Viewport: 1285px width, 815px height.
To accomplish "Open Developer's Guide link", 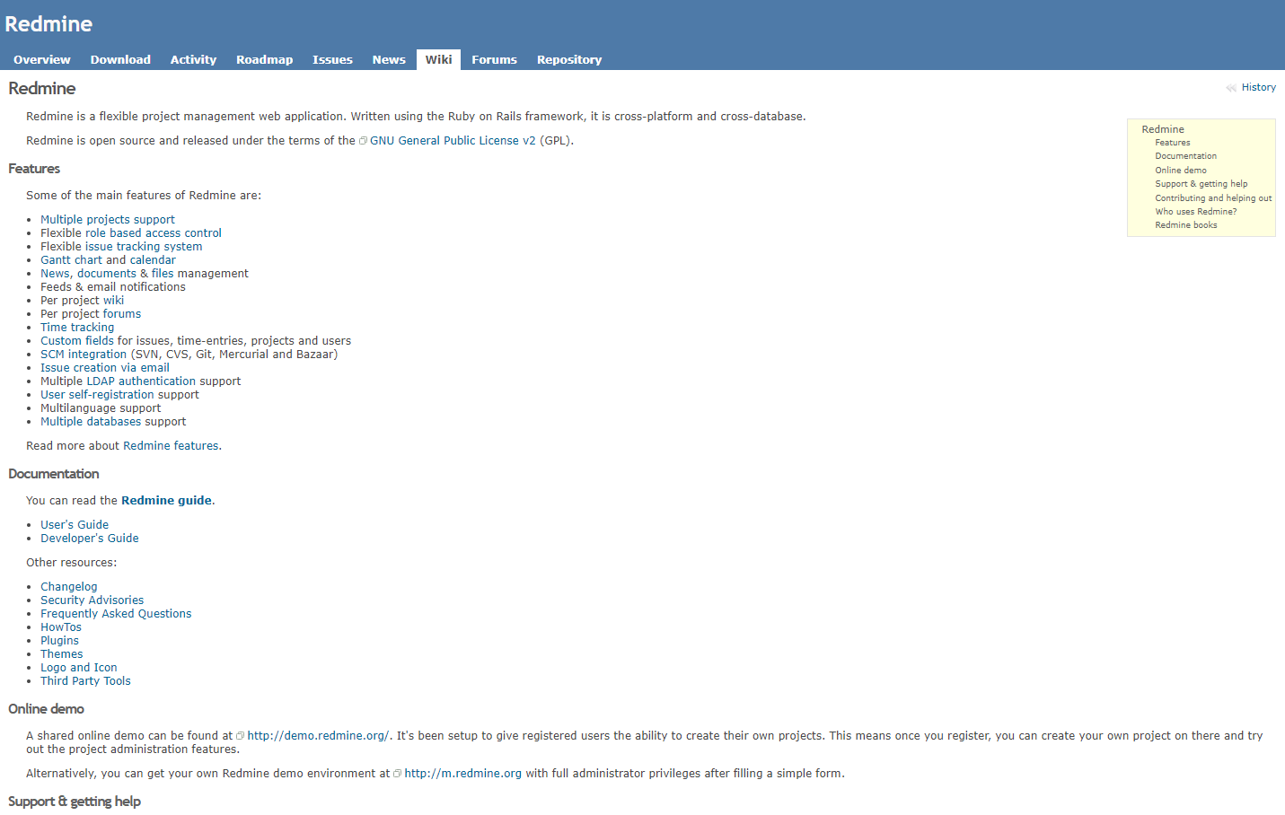I will (x=90, y=539).
